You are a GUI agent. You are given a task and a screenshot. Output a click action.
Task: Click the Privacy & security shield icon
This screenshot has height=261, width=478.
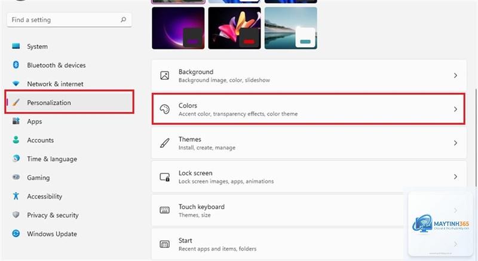[16, 215]
